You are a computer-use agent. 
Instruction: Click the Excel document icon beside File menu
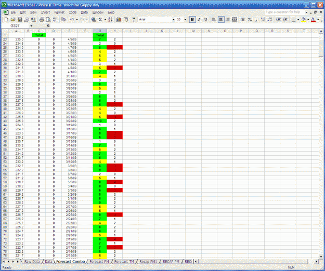pyautogui.click(x=6, y=12)
